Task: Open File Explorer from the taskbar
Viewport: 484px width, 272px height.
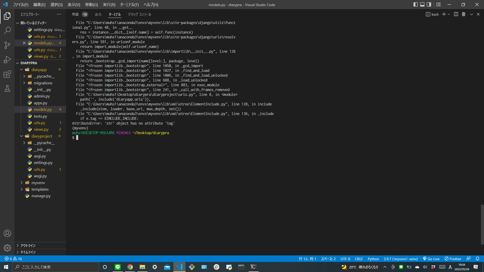Action: point(142,267)
